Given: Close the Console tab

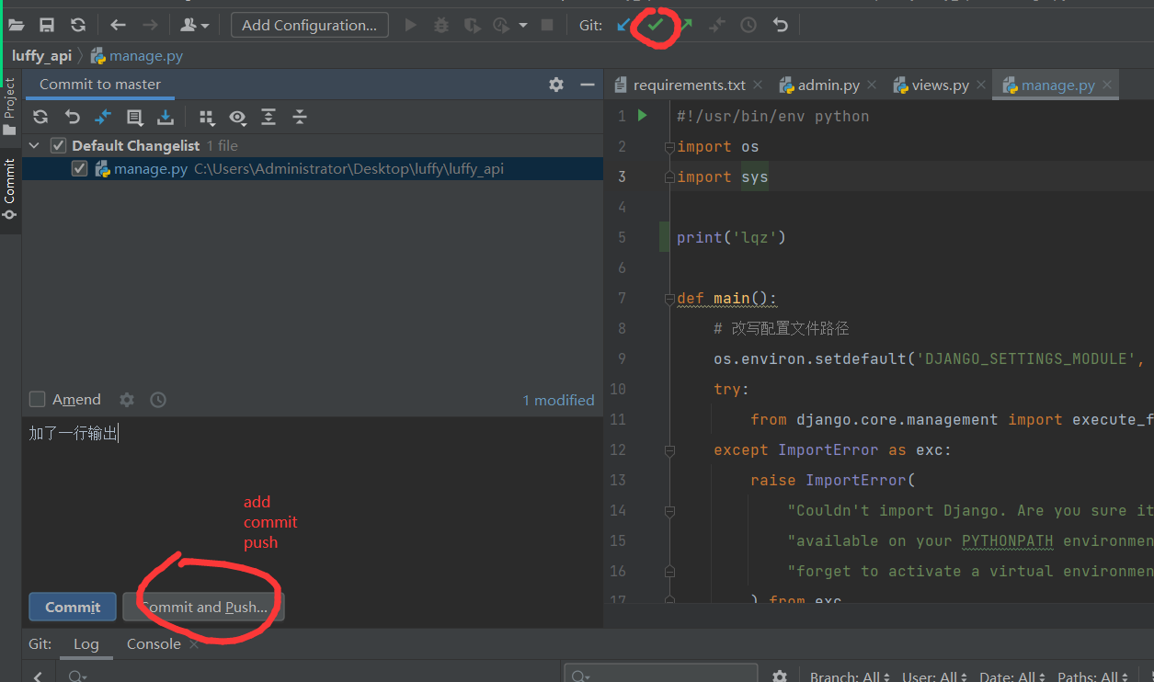Looking at the screenshot, I should pyautogui.click(x=194, y=644).
